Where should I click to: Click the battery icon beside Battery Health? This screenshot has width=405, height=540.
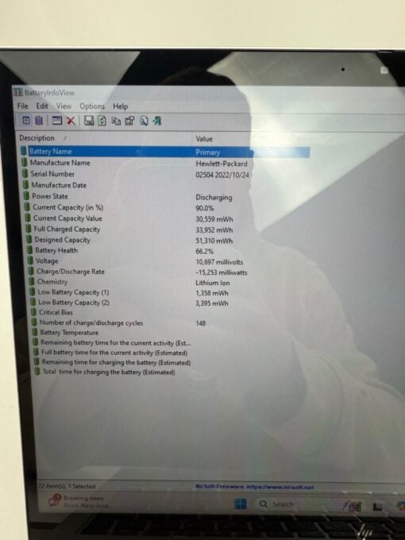click(29, 250)
